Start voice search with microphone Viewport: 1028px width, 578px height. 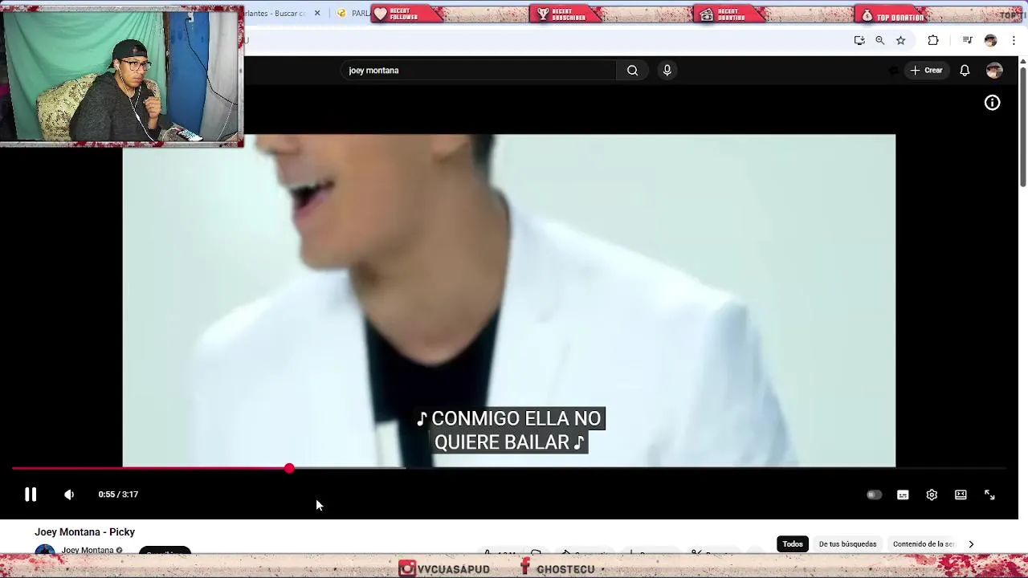pos(667,71)
